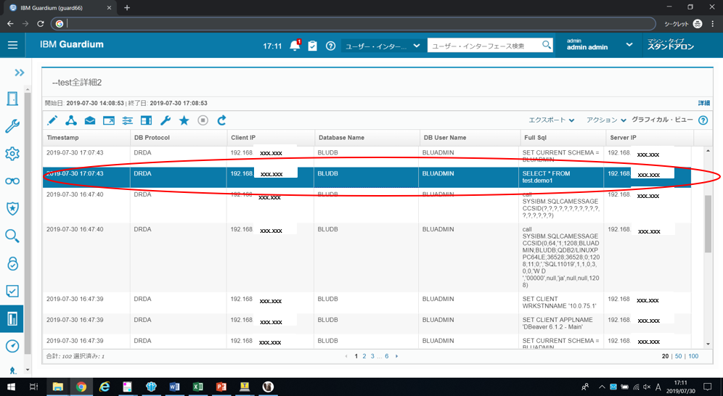
Task: Expand the エクスポート dropdown
Action: [x=552, y=120]
